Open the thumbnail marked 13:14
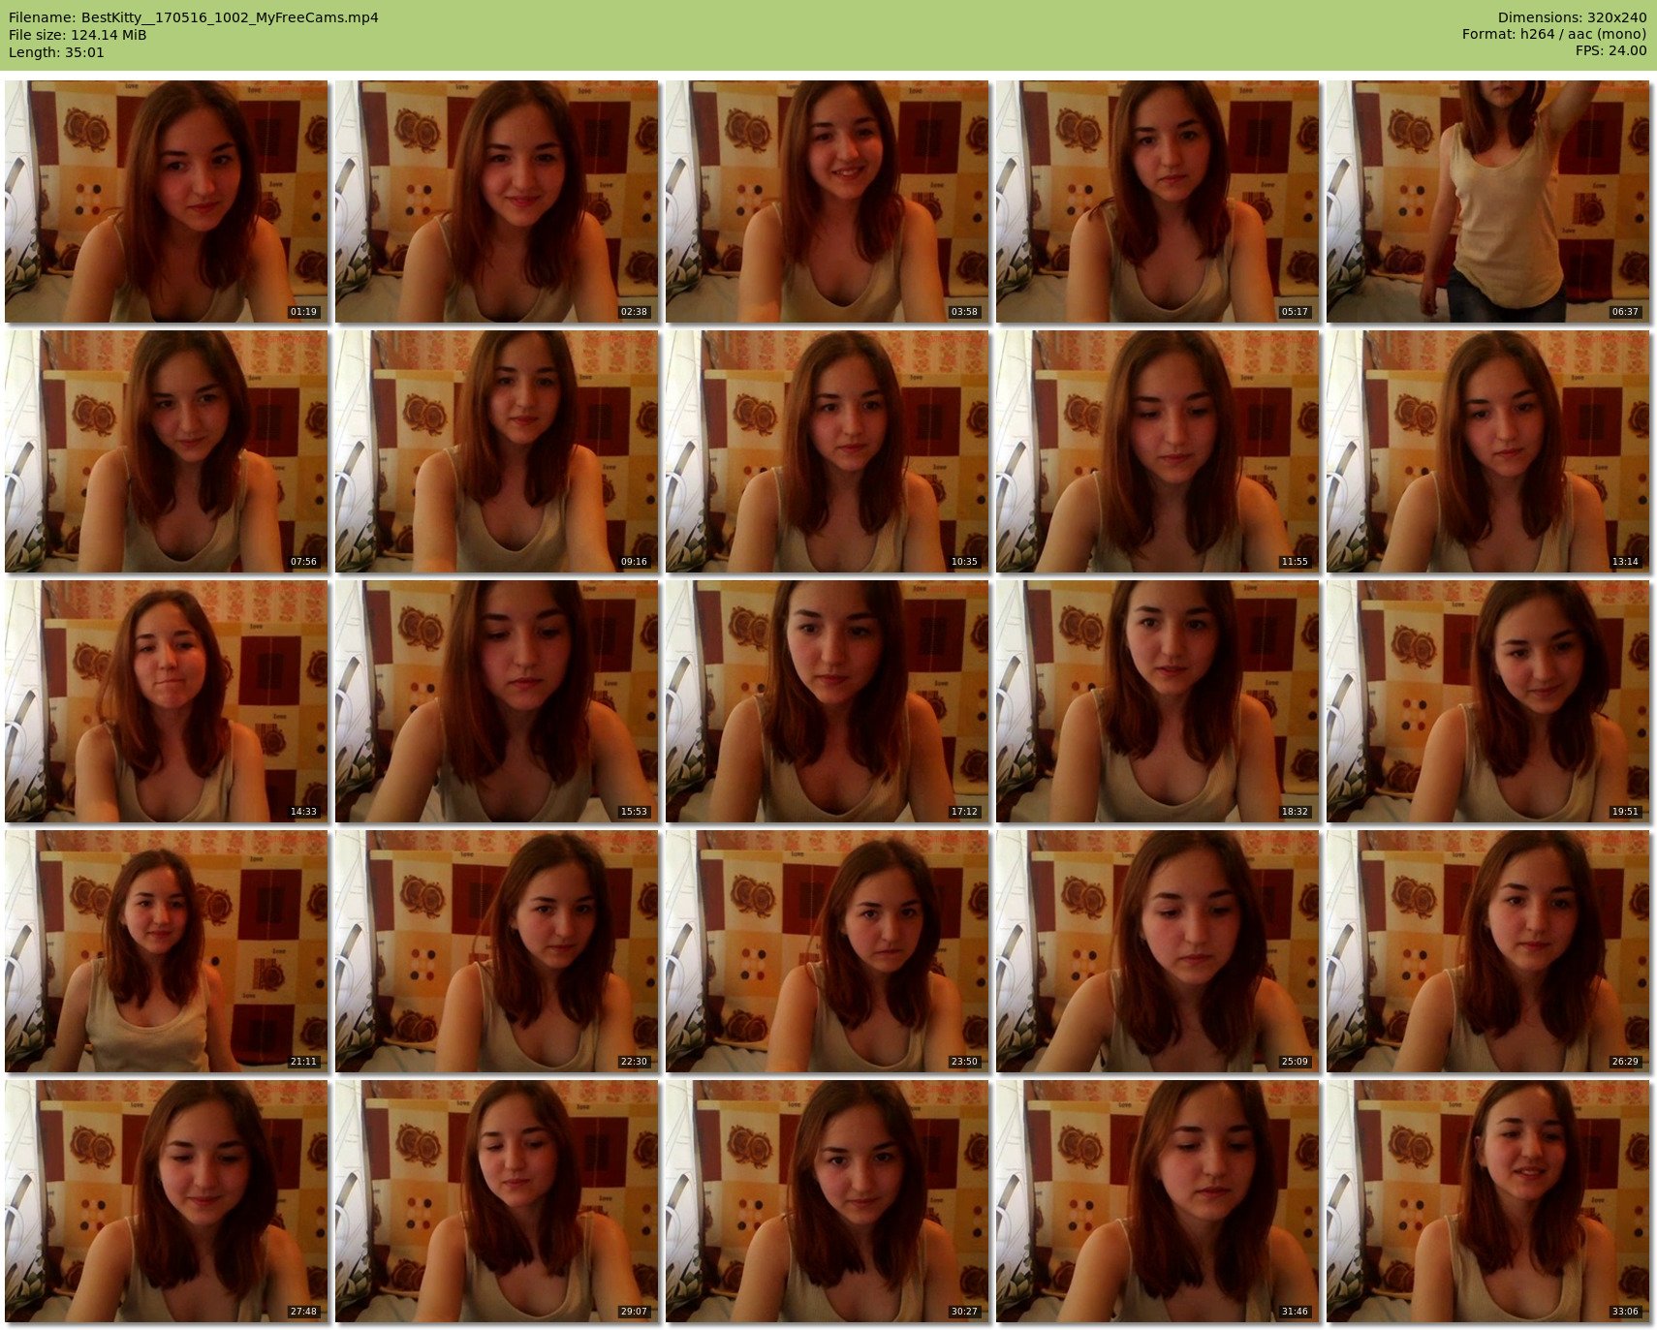Image resolution: width=1657 pixels, height=1330 pixels. [1487, 451]
